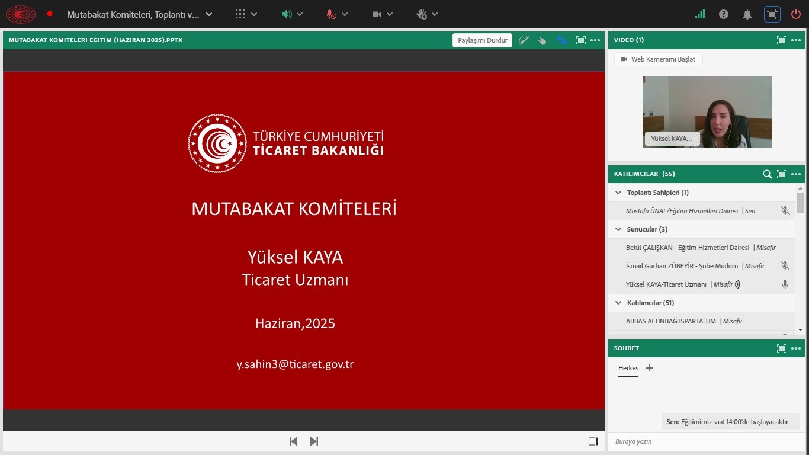Click the red power end-meeting icon
Viewport: 809px width, 455px height.
[795, 14]
